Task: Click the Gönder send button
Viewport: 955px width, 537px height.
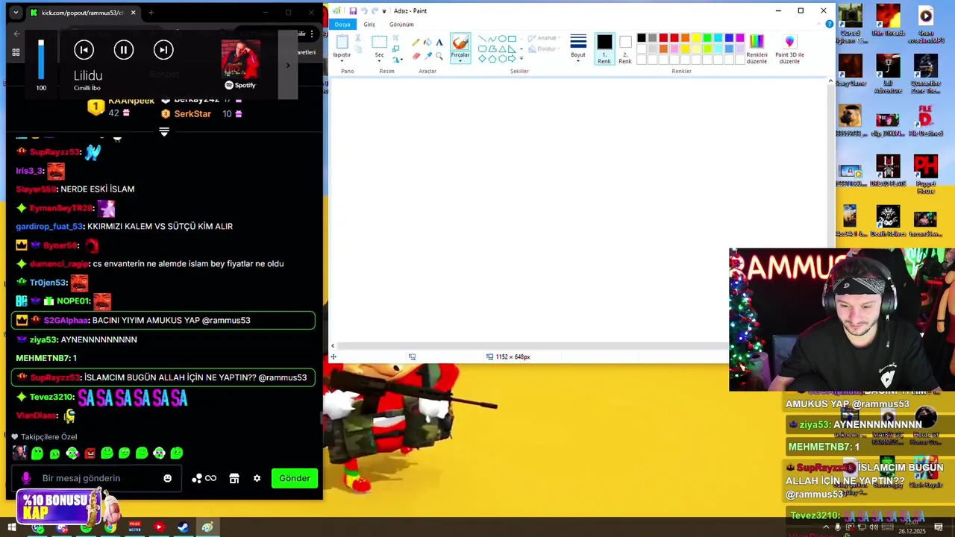Action: click(295, 478)
